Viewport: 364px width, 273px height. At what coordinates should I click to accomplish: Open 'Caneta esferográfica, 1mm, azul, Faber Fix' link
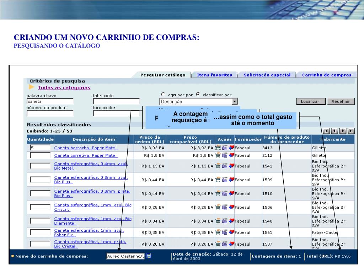click(89, 232)
